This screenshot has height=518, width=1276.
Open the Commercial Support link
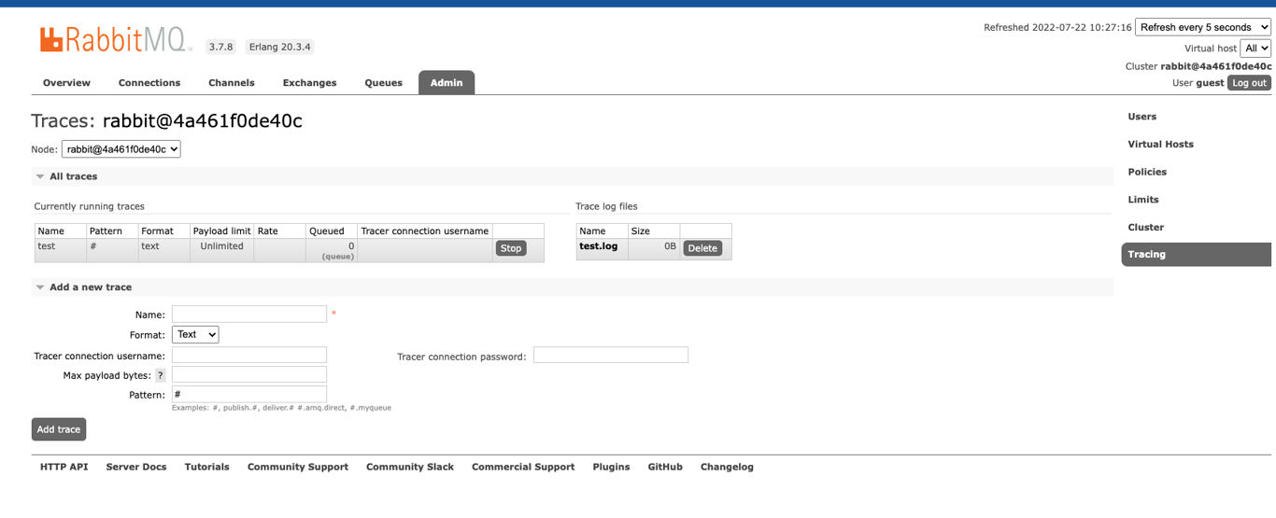(x=523, y=467)
